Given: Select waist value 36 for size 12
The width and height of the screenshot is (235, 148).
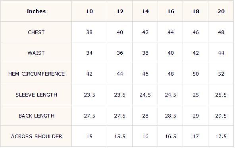Looking at the screenshot, I should pyautogui.click(x=120, y=53).
